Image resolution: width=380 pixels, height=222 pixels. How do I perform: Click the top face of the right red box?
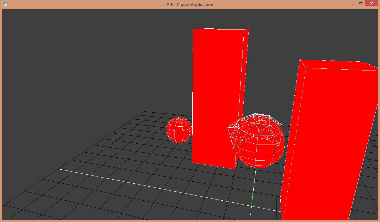[x=337, y=65]
